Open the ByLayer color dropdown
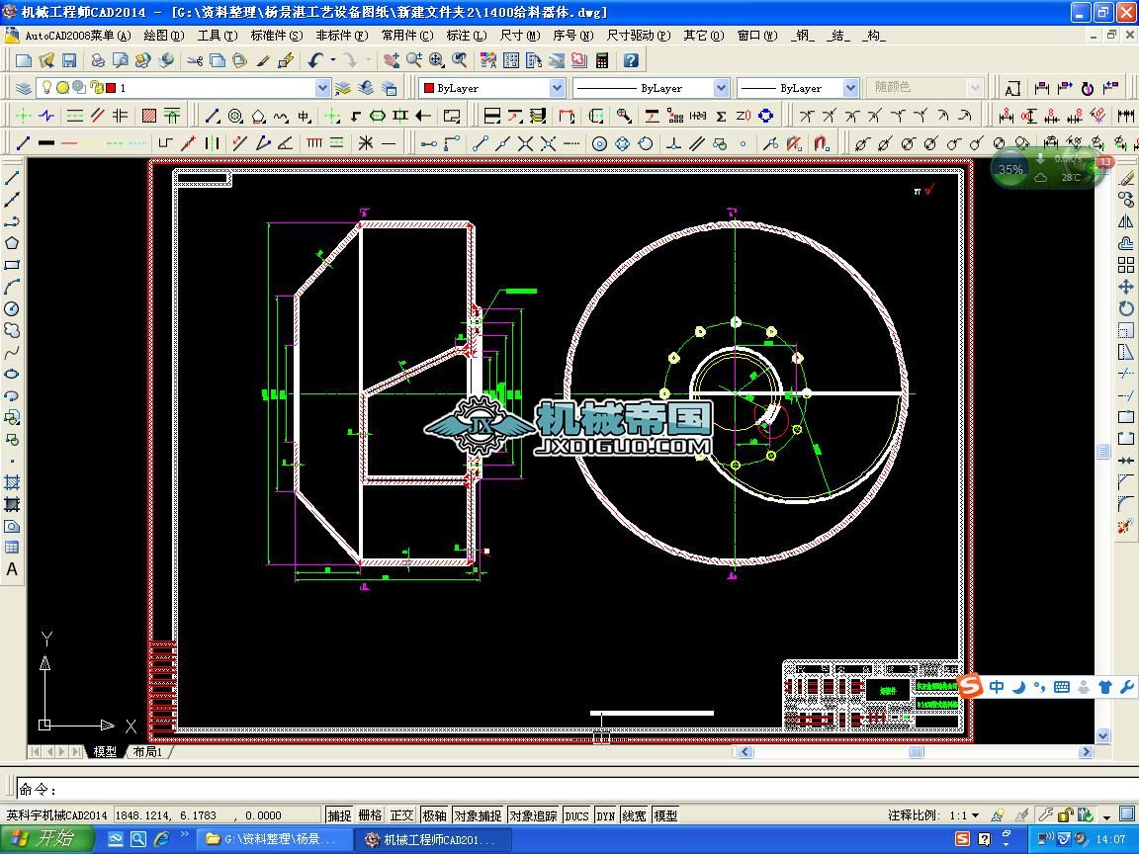 (x=557, y=88)
